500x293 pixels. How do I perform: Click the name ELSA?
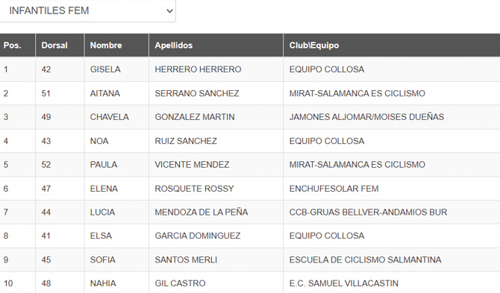(x=101, y=236)
